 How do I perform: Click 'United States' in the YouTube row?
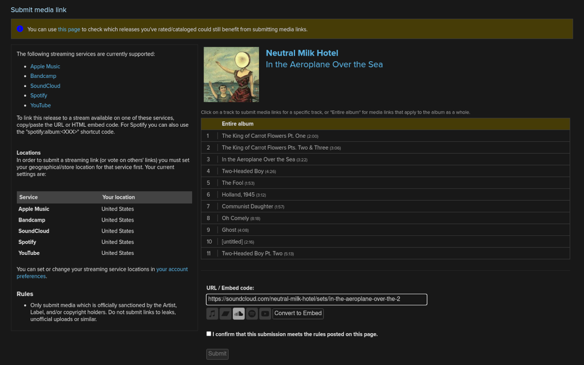118,253
